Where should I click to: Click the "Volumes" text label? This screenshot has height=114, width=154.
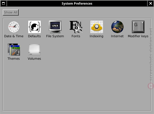[x=34, y=59]
